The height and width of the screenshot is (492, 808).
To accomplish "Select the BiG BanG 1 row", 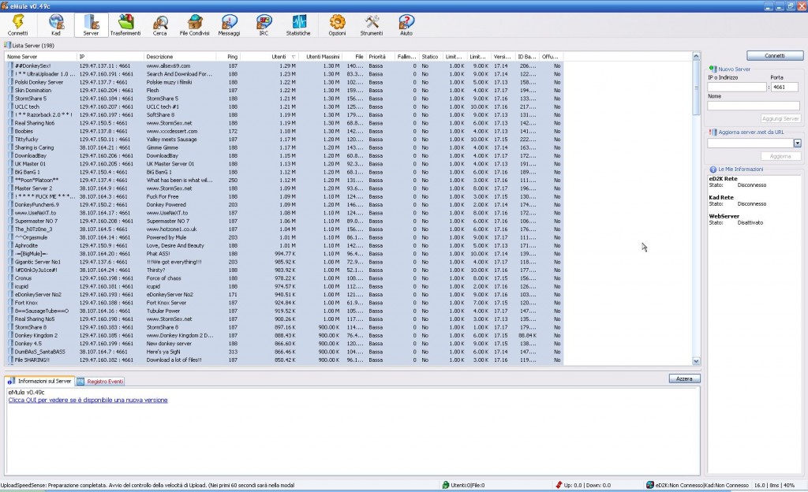I will pos(284,172).
